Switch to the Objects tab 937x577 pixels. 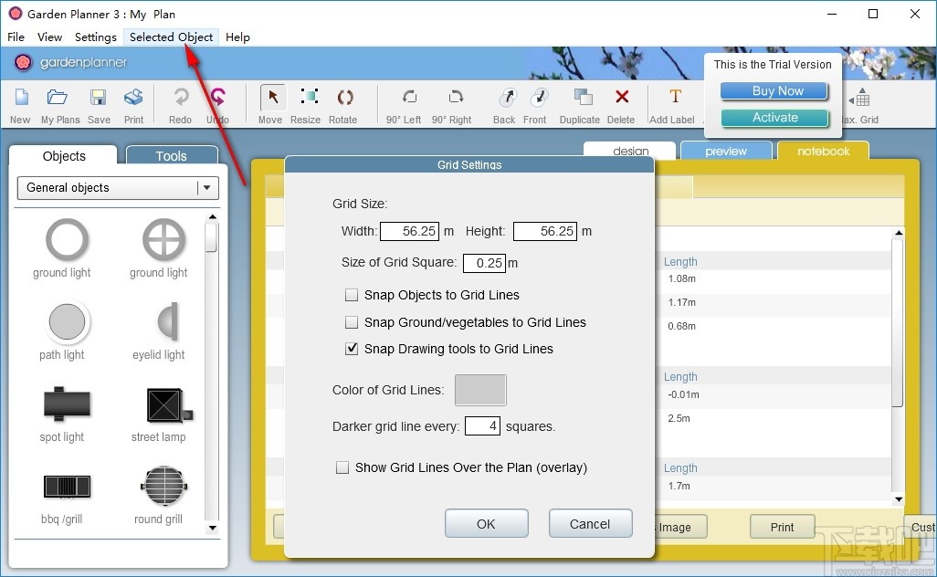64,155
